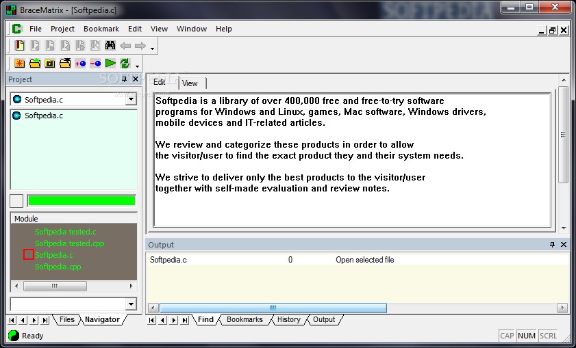This screenshot has height=348, width=576.
Task: Select Softpedia.c in the project file list
Action: [44, 116]
